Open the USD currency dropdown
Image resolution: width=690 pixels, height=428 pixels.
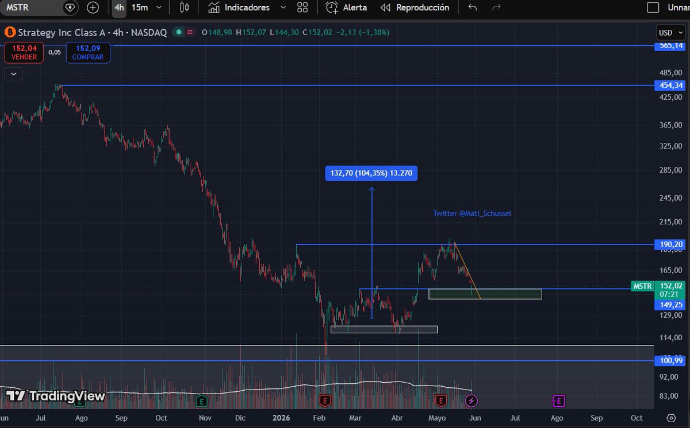[670, 33]
